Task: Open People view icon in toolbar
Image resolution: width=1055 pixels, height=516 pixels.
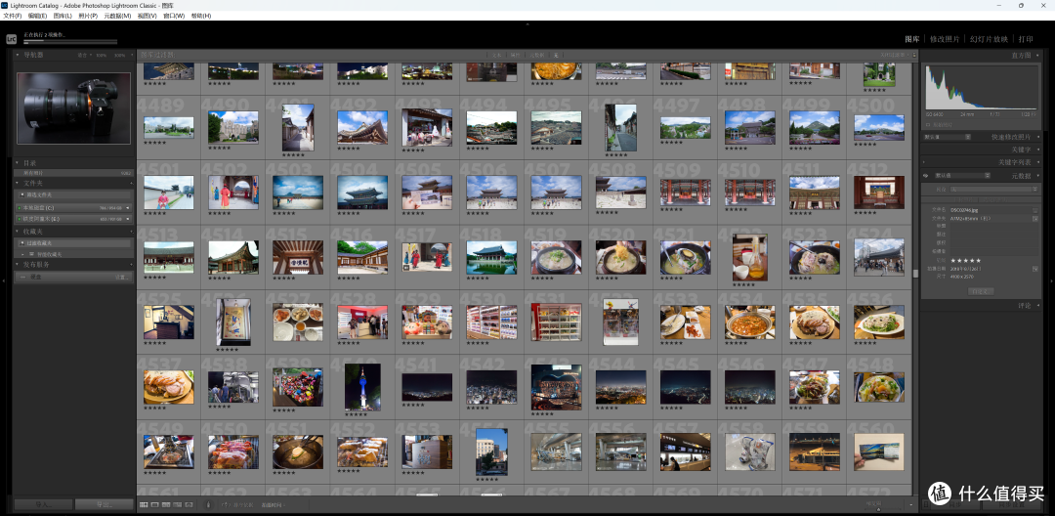Action: 189,504
